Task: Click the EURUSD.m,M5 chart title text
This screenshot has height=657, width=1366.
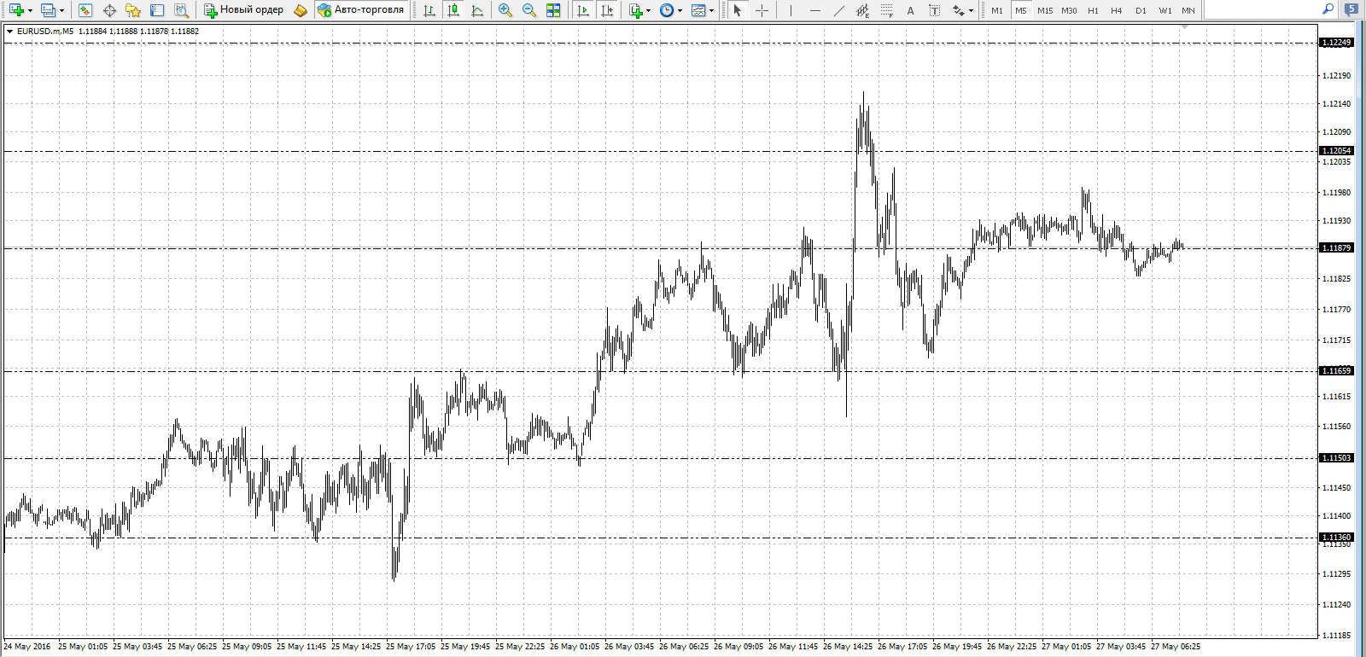Action: click(x=45, y=32)
